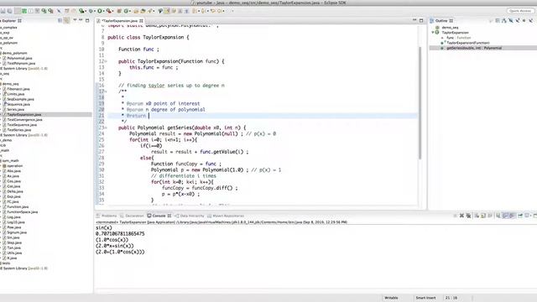Select TaylorExpansion(Function) constructor in Outline

[x=467, y=43]
